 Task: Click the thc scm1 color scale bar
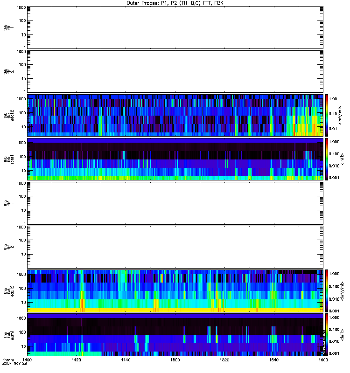point(327,335)
